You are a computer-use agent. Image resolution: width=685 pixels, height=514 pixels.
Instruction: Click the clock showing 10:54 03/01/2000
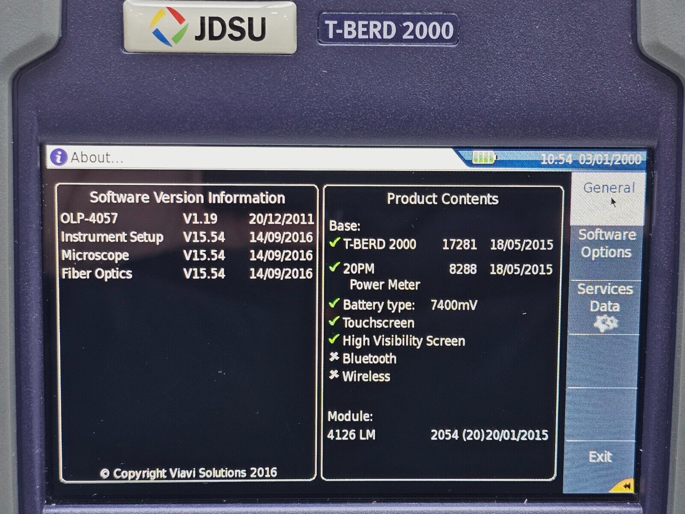tap(591, 159)
